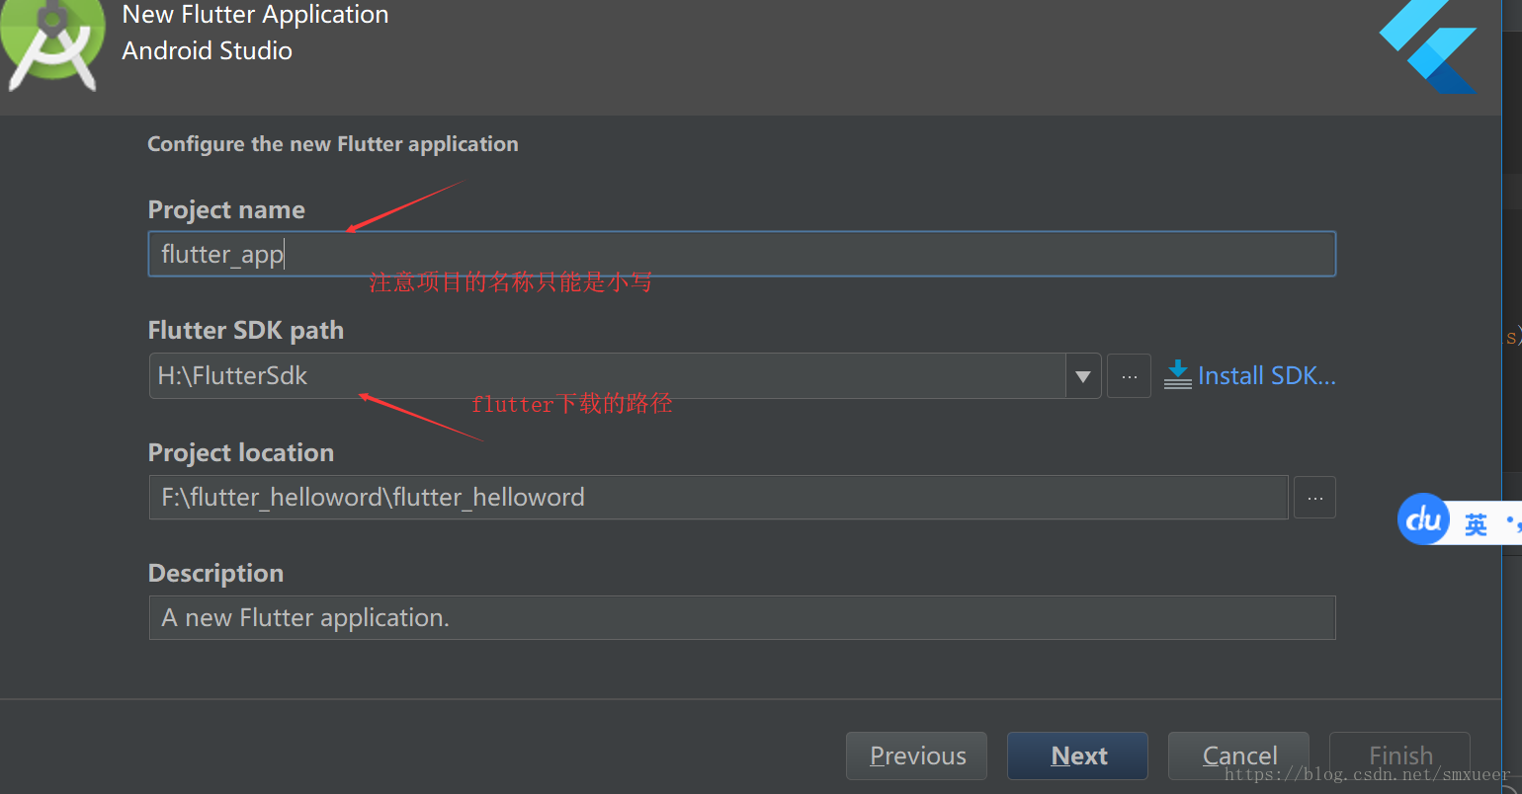Image resolution: width=1522 pixels, height=794 pixels.
Task: Click the Project location input field
Action: click(x=719, y=497)
